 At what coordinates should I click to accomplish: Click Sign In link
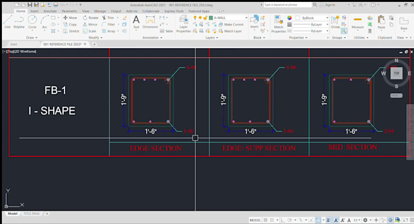pyautogui.click(x=327, y=5)
